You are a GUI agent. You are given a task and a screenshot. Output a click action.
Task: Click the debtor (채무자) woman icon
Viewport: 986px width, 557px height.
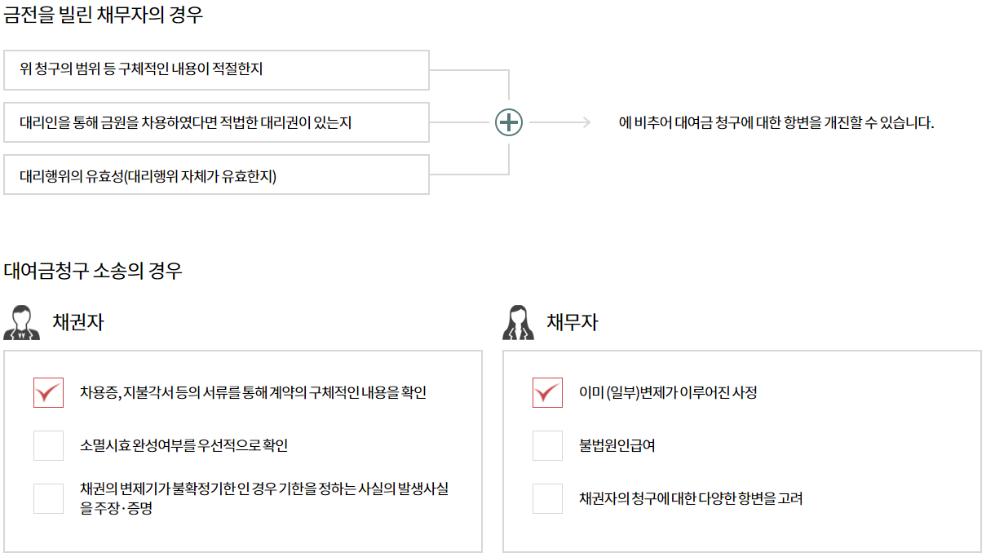(x=518, y=322)
